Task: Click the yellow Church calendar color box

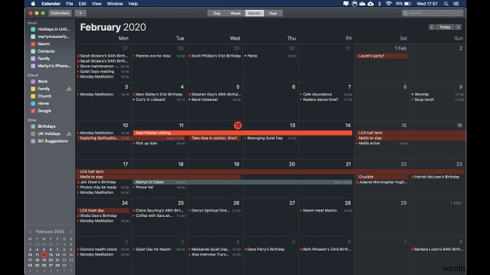Action: pyautogui.click(x=32, y=96)
